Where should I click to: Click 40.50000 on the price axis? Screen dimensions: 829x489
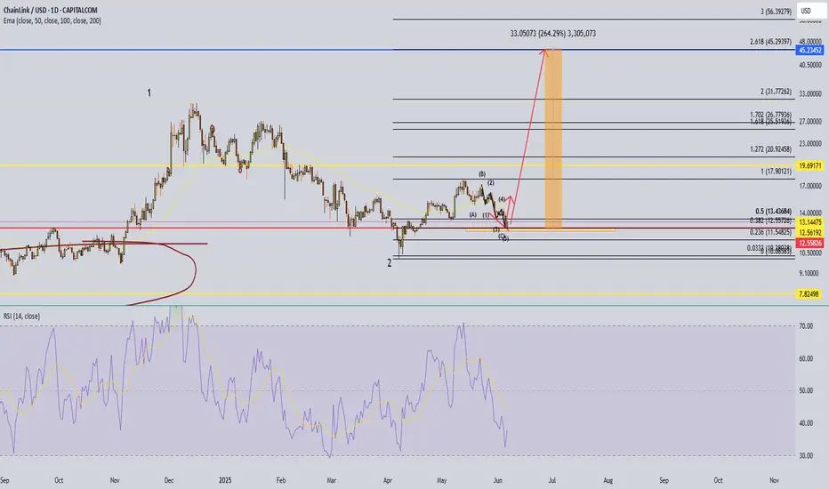[810, 65]
